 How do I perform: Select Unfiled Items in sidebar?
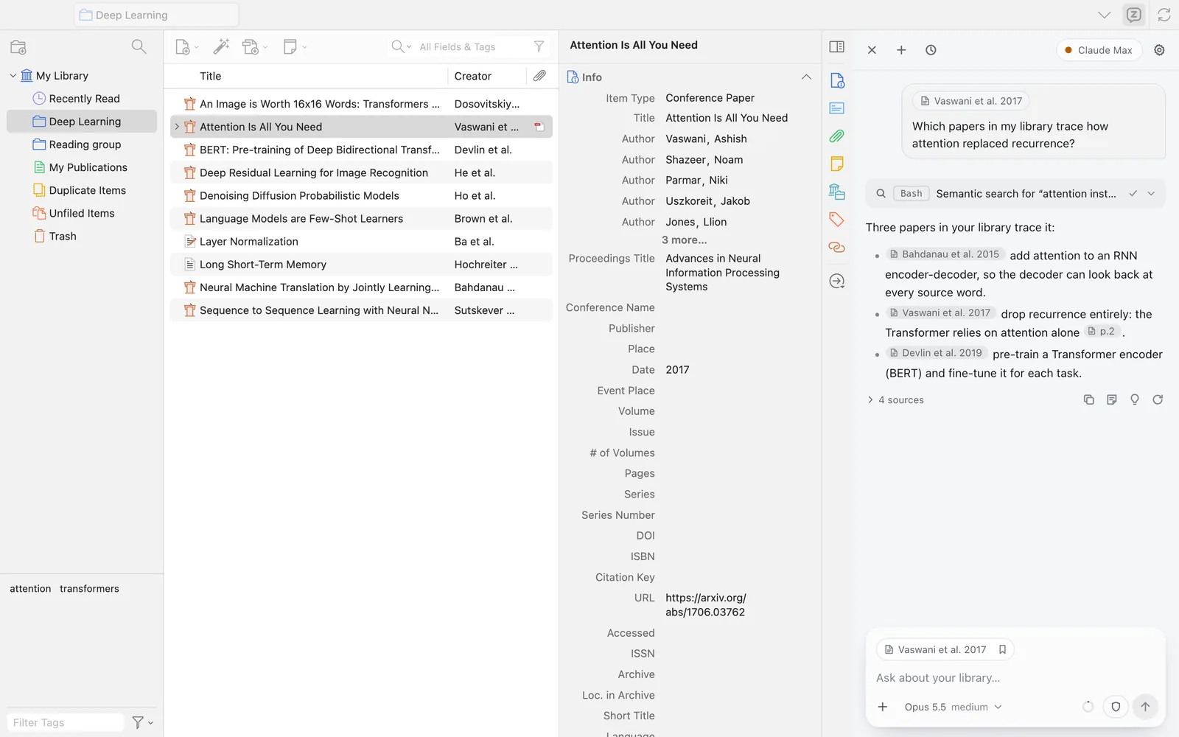[82, 213]
